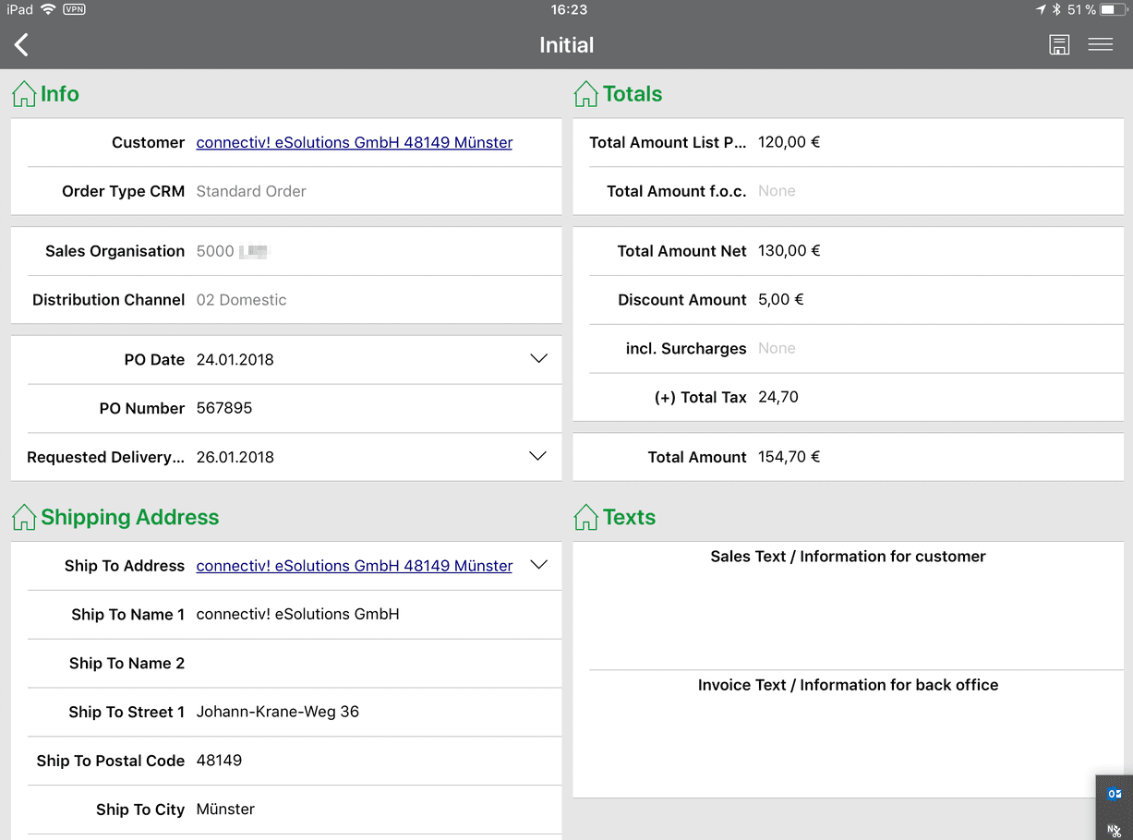Viewport: 1133px width, 840px height.
Task: Open the Ship To Address company link
Action: (x=354, y=566)
